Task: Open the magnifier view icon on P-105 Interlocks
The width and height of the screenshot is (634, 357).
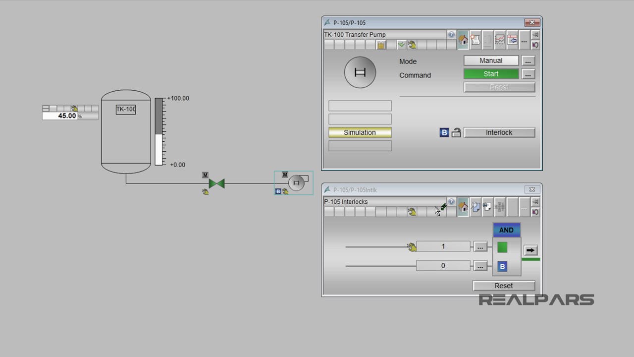Action: tap(475, 207)
